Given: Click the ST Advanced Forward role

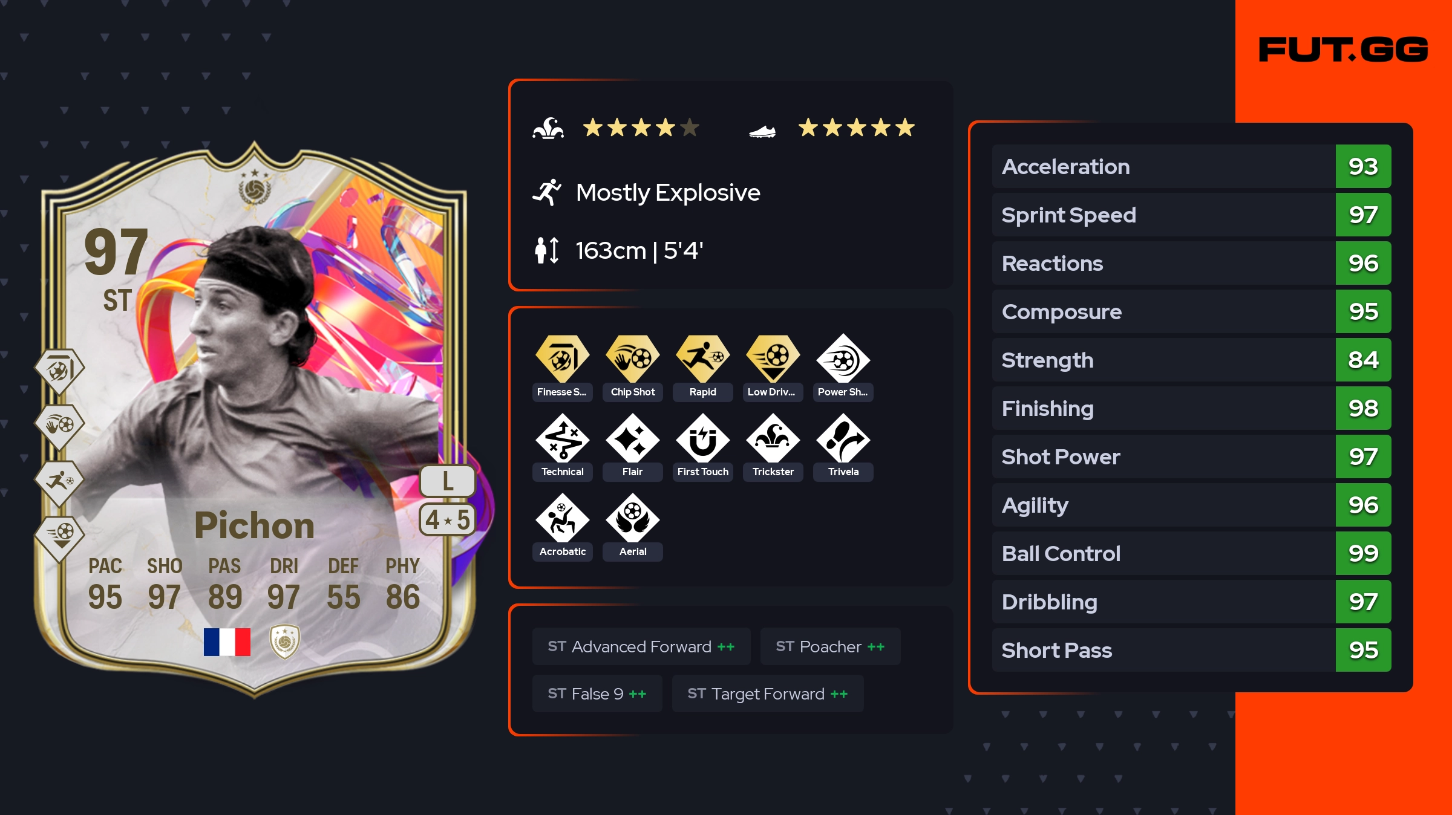Looking at the screenshot, I should 641,646.
